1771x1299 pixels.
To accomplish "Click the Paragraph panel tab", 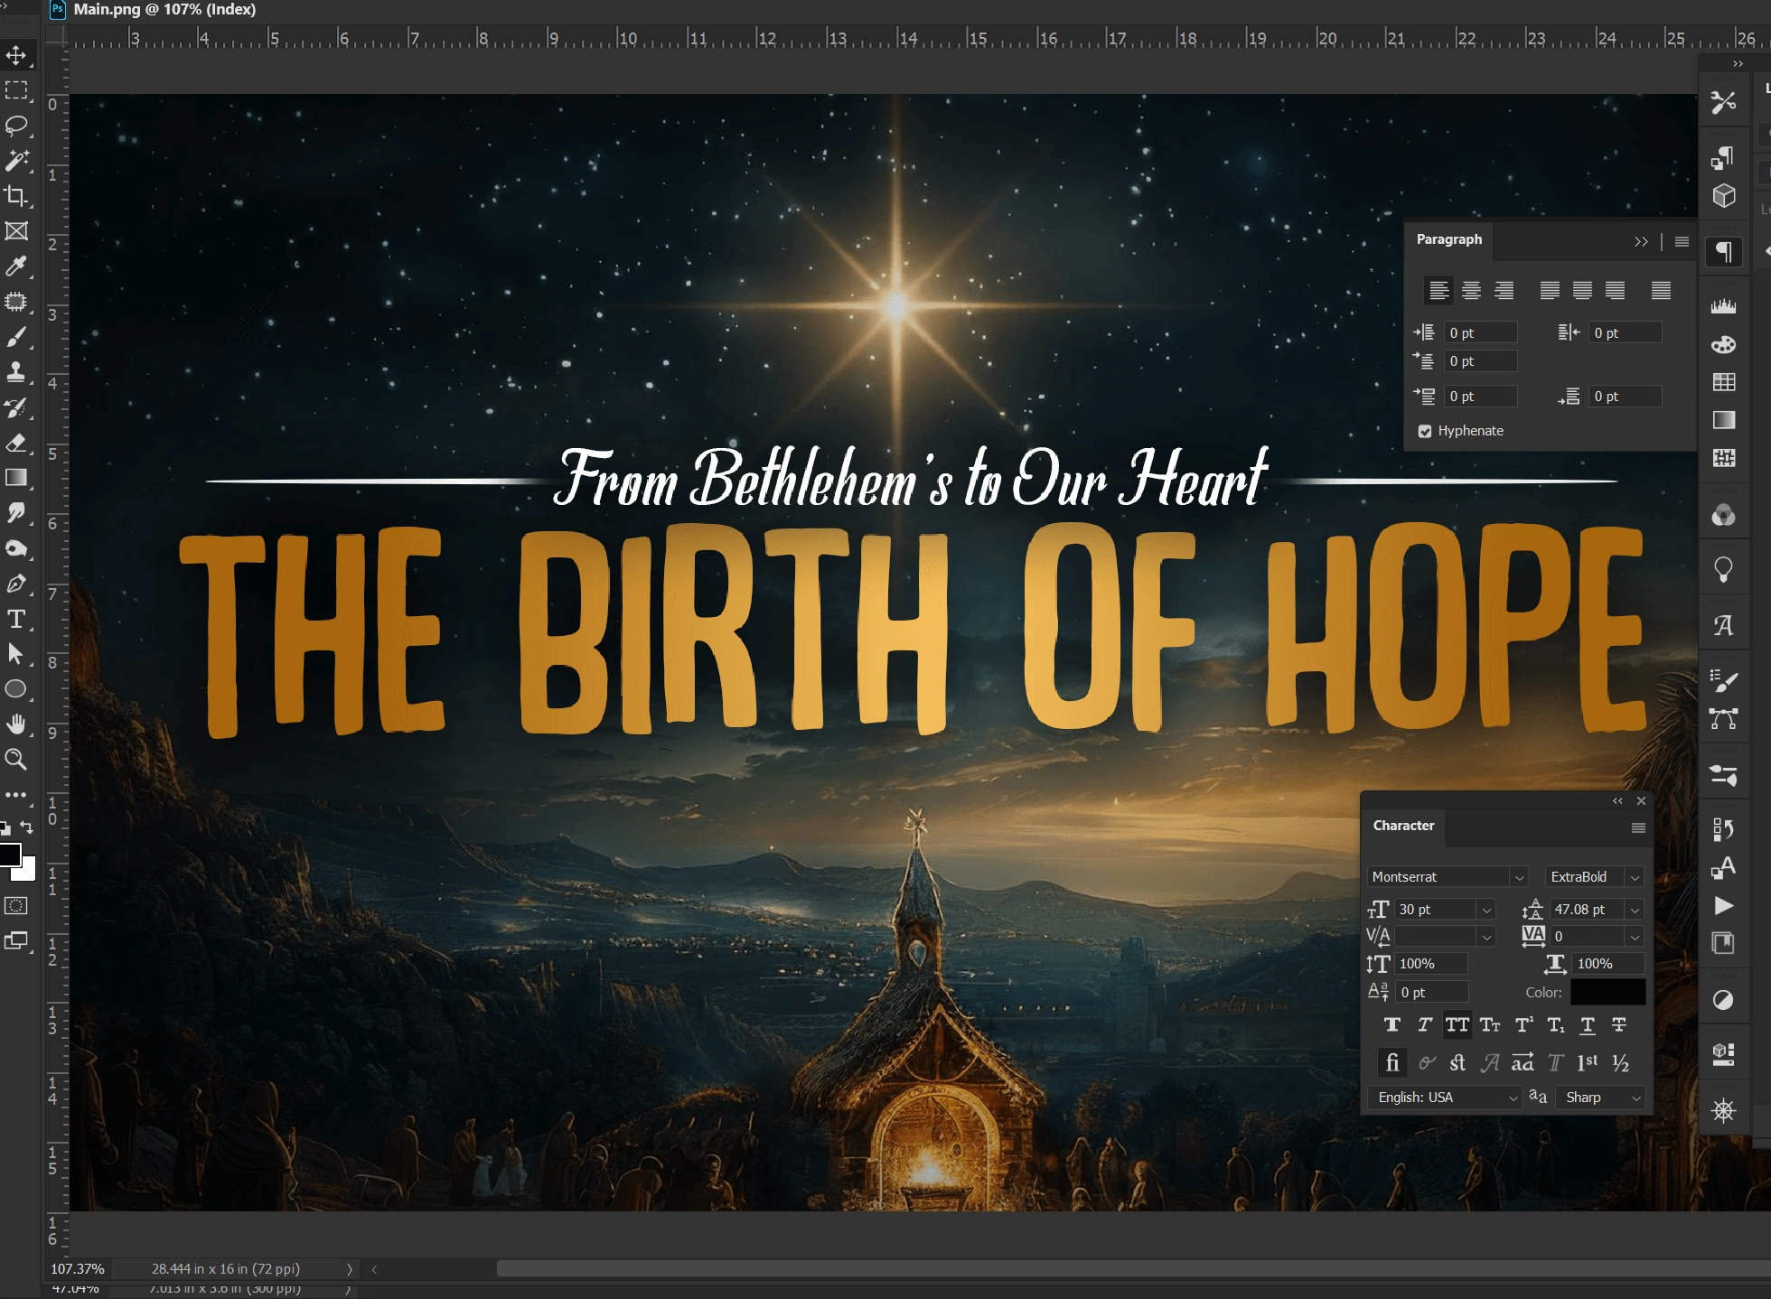I will (1448, 239).
